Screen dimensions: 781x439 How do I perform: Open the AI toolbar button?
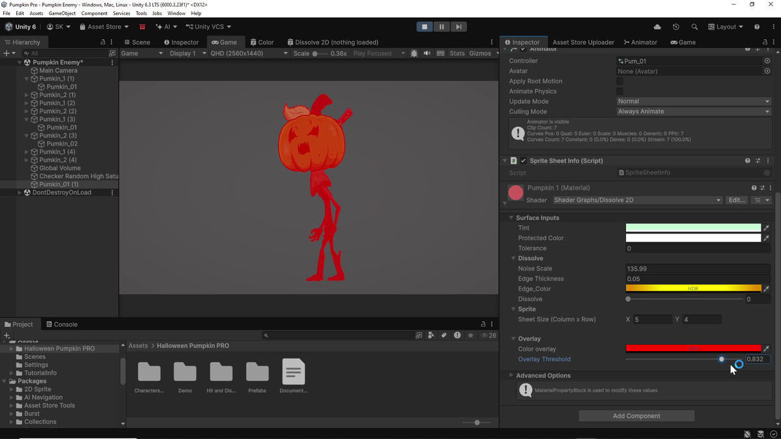pyautogui.click(x=165, y=27)
